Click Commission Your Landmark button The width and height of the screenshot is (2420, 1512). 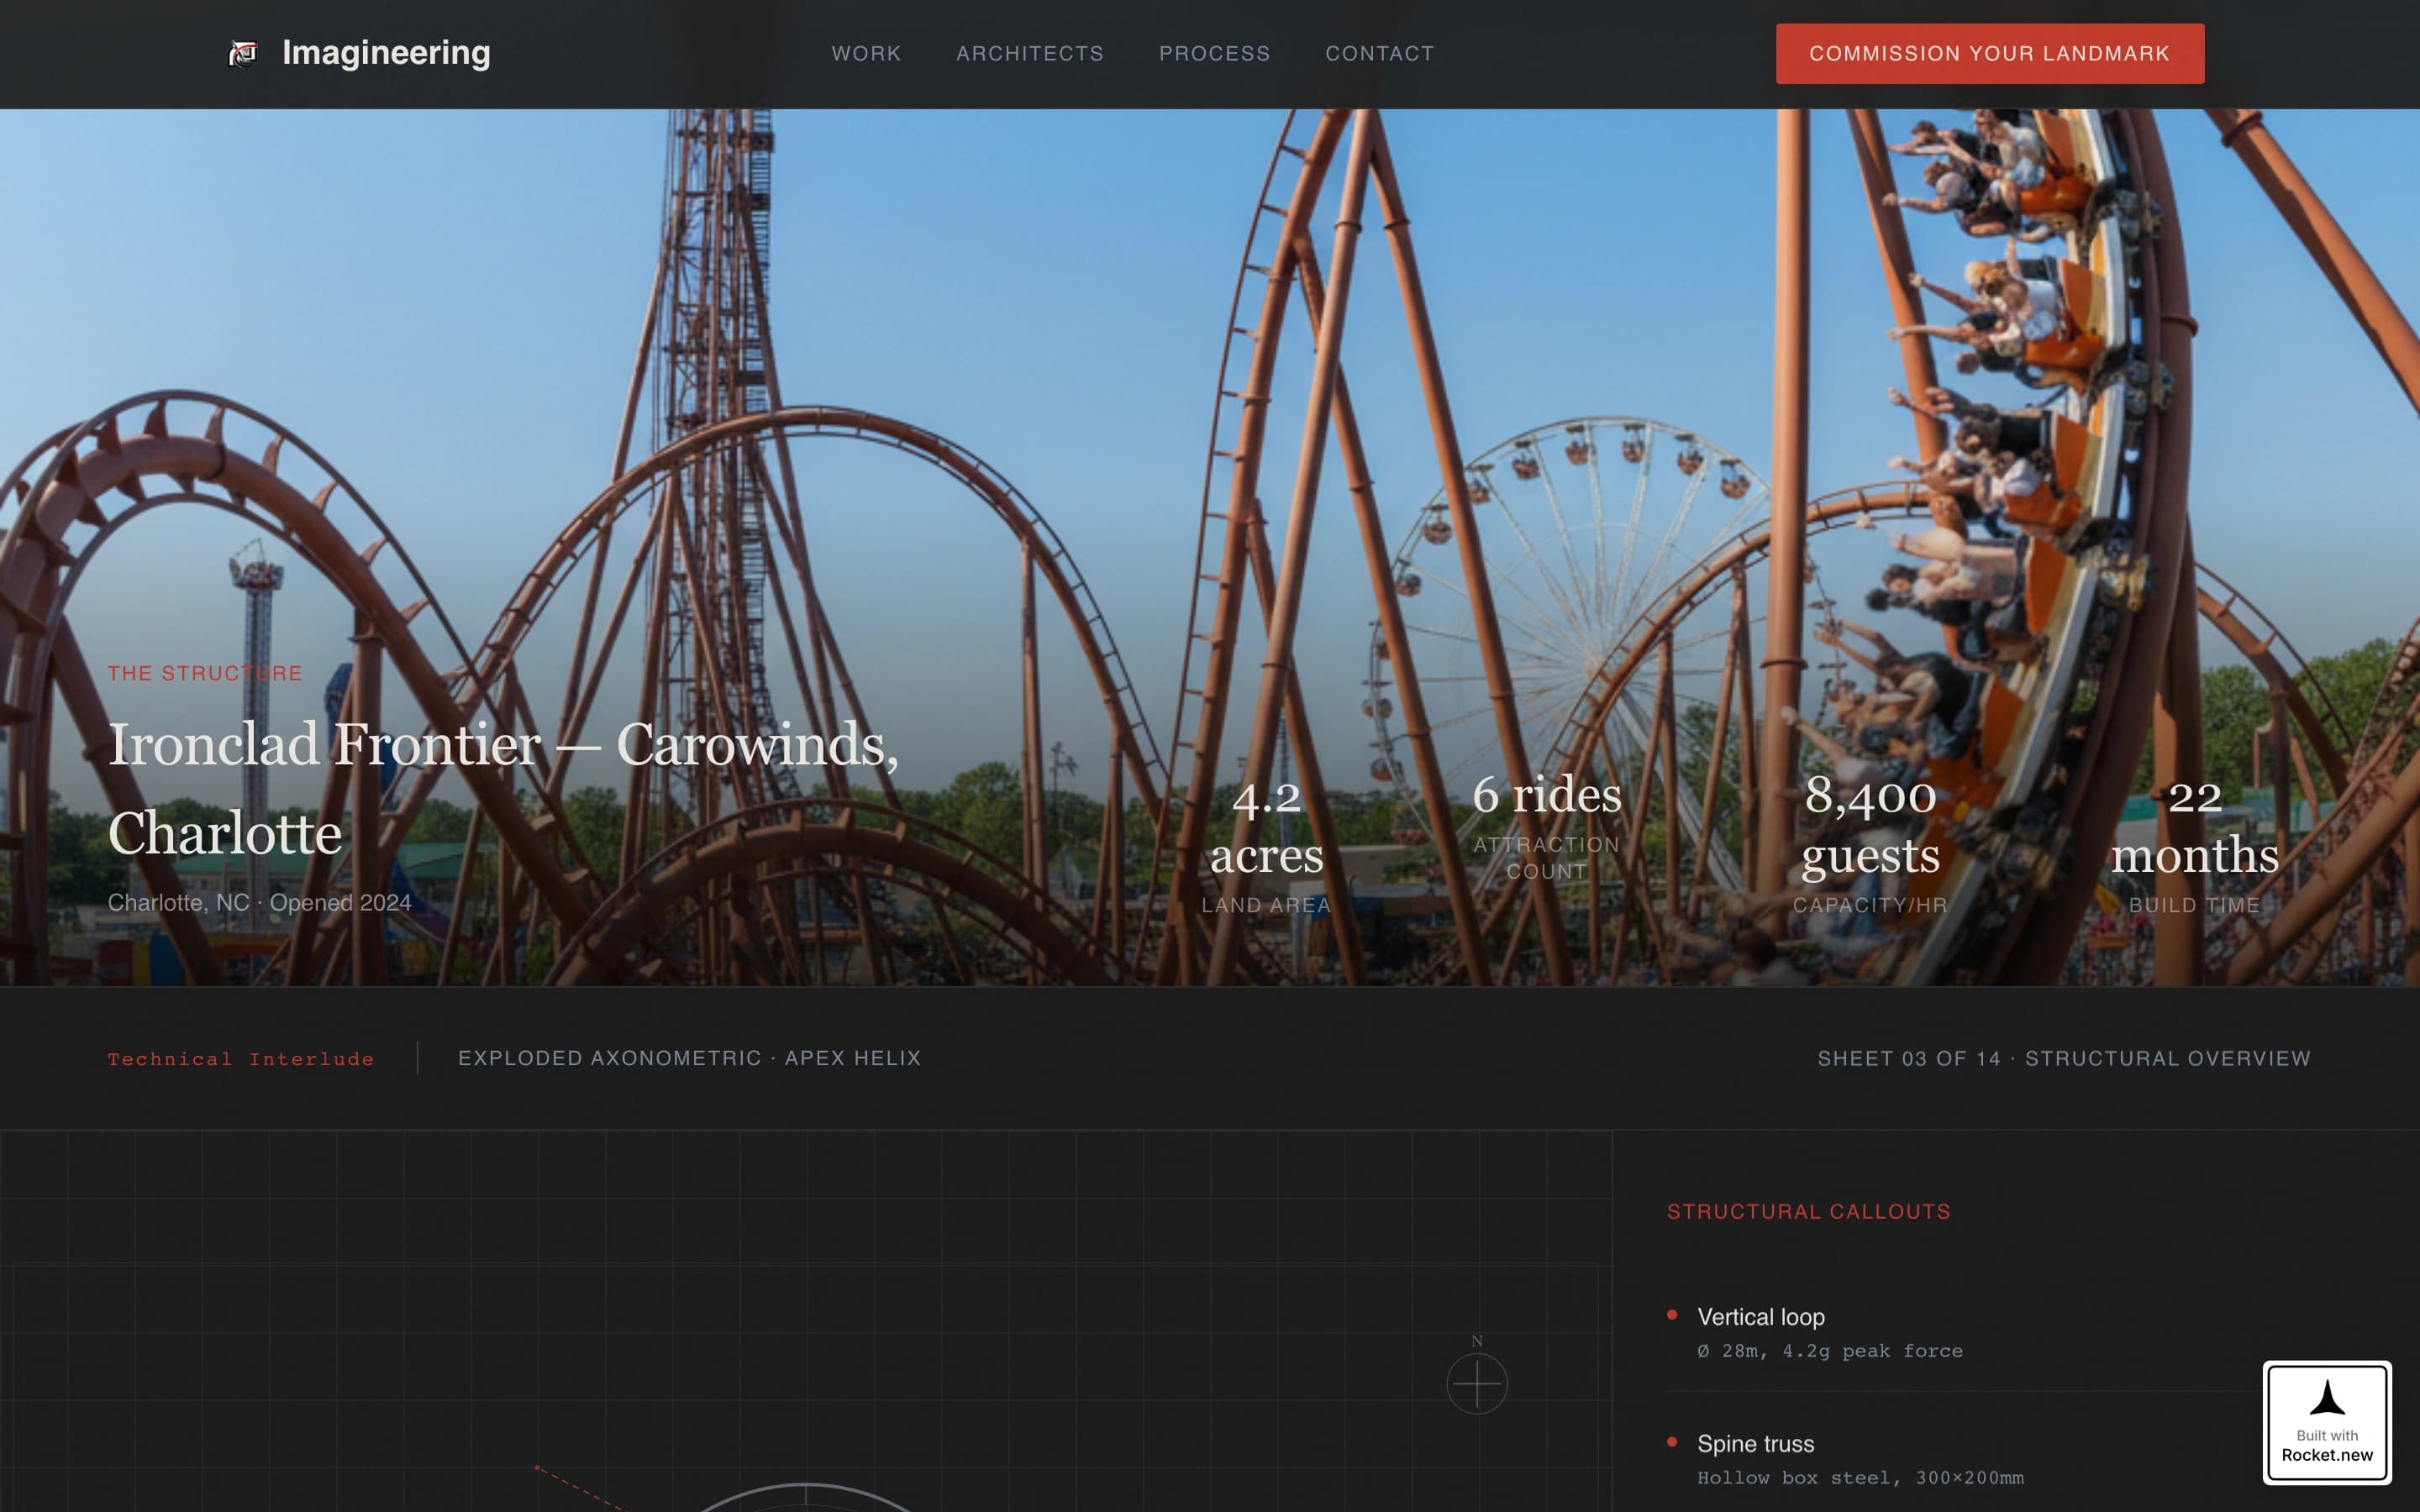coord(1989,53)
